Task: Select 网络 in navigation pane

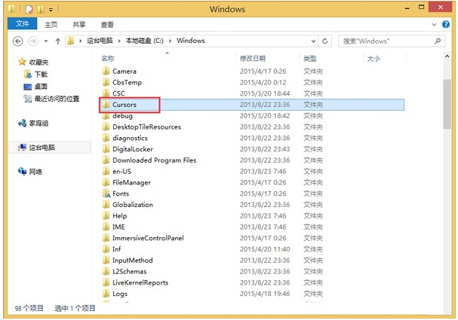Action: coord(35,172)
